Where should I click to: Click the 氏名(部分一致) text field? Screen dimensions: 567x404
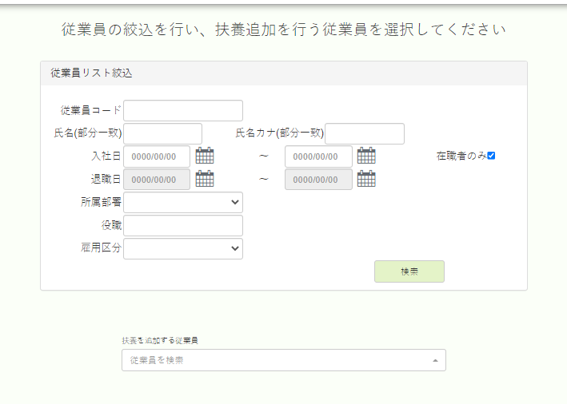pos(162,133)
